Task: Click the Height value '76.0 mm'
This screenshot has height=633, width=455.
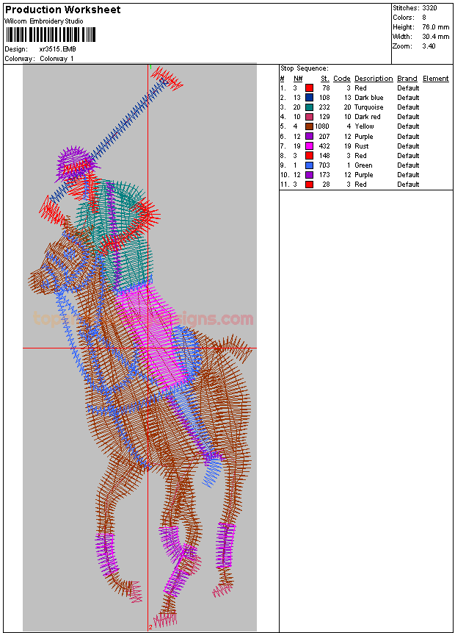Action: point(436,27)
